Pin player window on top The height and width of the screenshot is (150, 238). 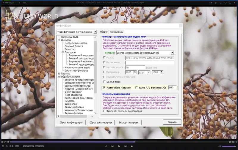click(x=211, y=3)
